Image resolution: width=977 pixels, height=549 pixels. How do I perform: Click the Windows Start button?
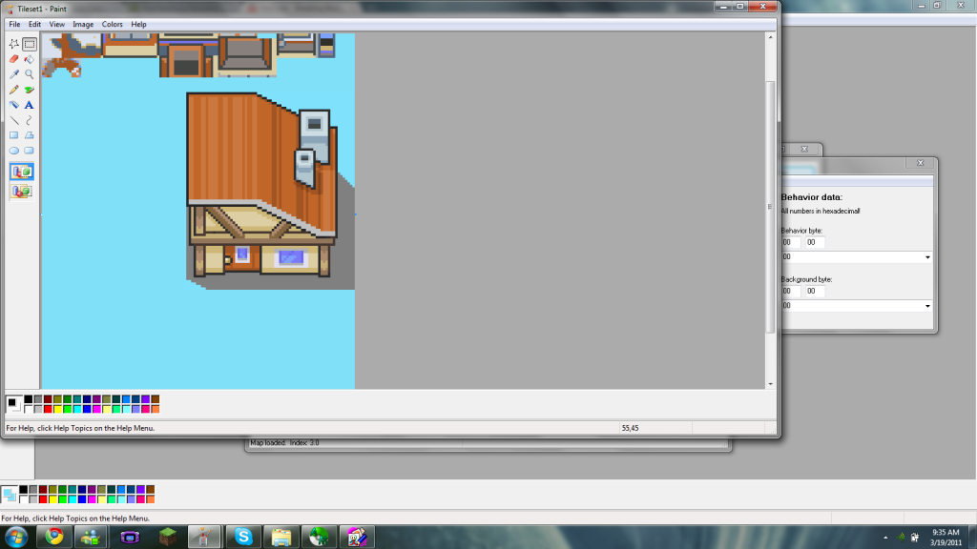tap(17, 536)
